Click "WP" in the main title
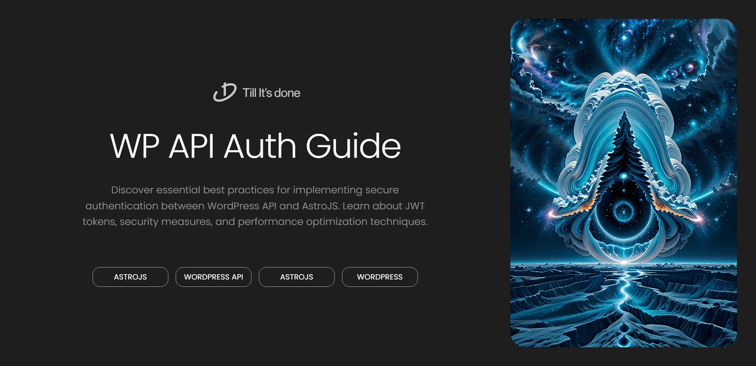This screenshot has height=366, width=756. pos(134,146)
